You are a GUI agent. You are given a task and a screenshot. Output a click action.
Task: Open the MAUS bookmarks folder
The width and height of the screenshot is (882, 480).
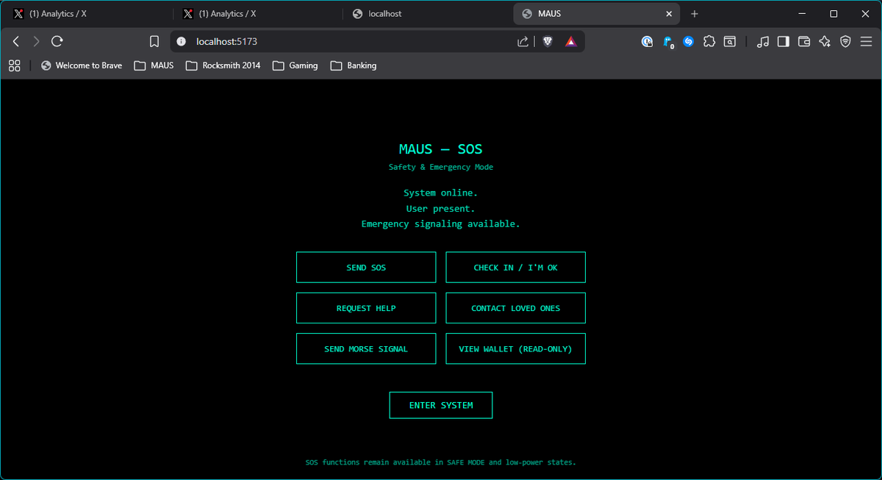pos(154,65)
